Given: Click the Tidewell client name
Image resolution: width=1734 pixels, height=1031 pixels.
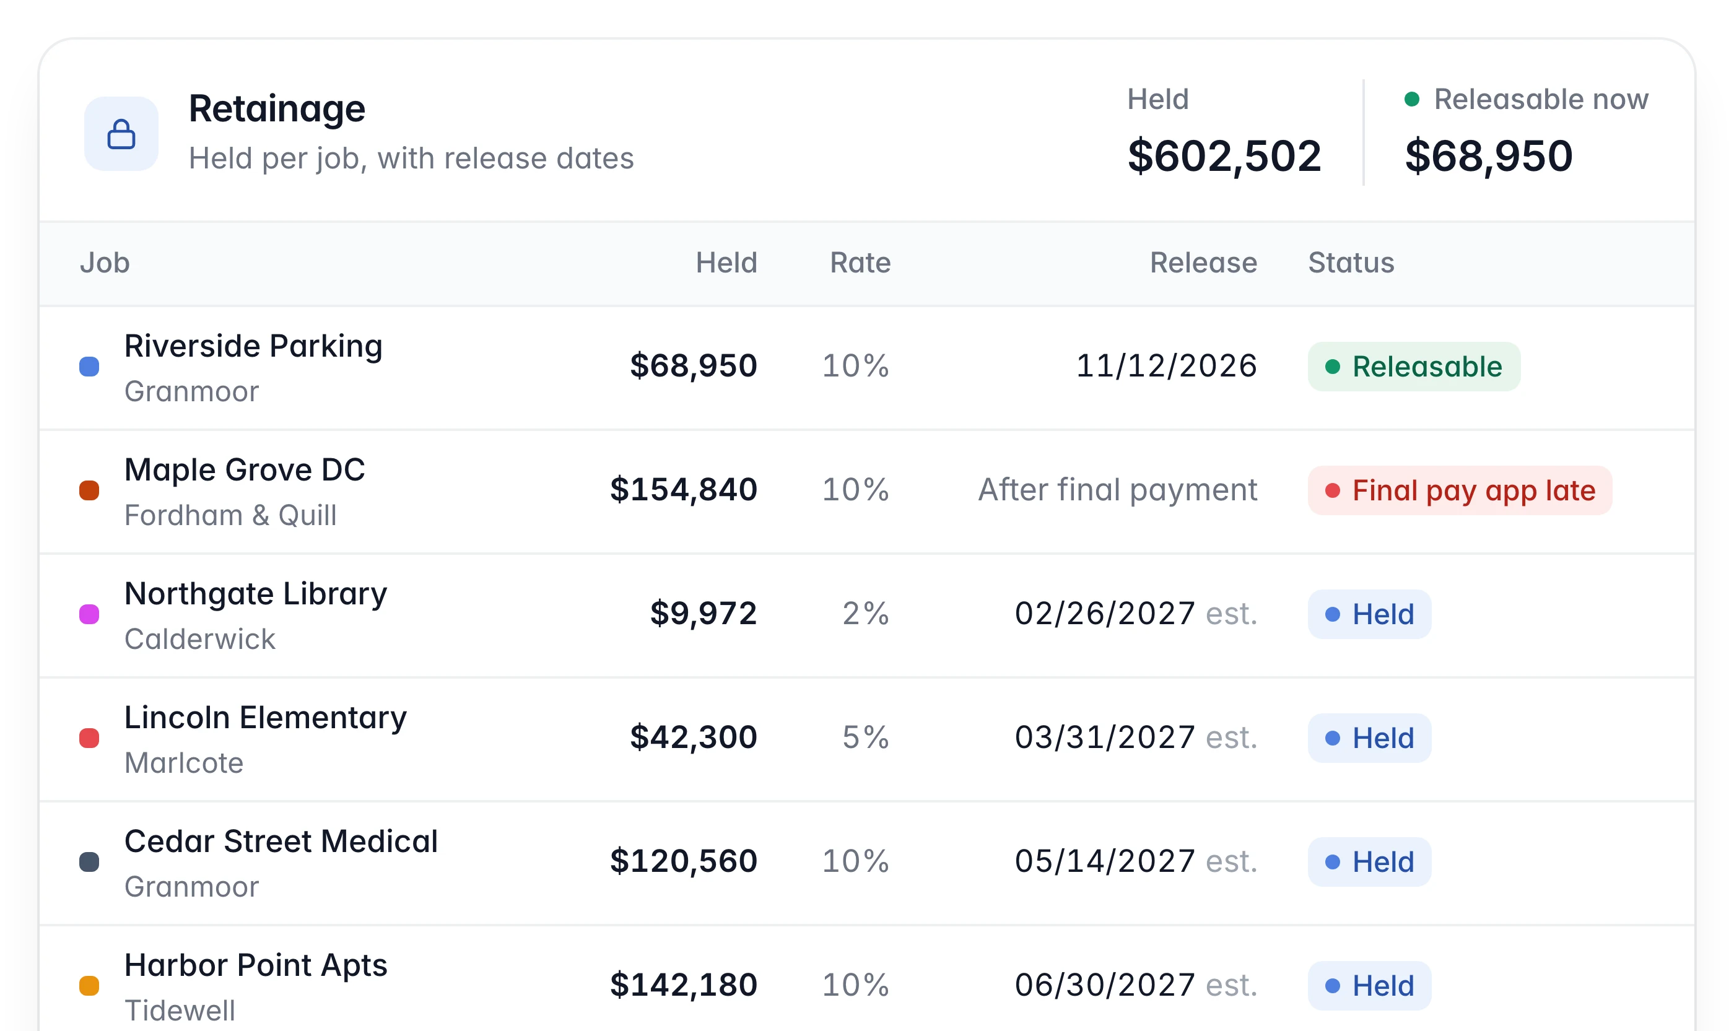Looking at the screenshot, I should click(x=180, y=1010).
